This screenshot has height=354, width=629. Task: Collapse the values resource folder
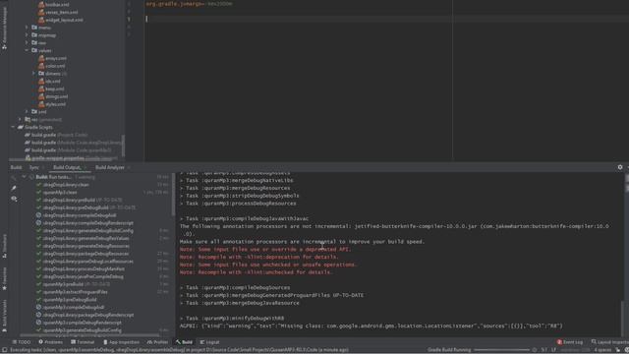pos(27,50)
